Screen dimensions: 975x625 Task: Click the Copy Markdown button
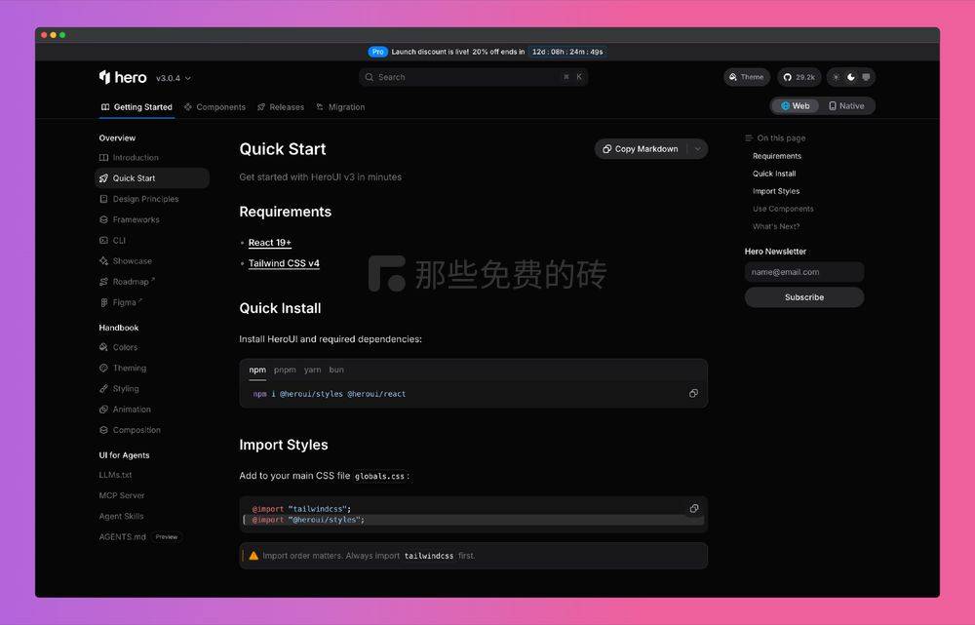(x=641, y=149)
